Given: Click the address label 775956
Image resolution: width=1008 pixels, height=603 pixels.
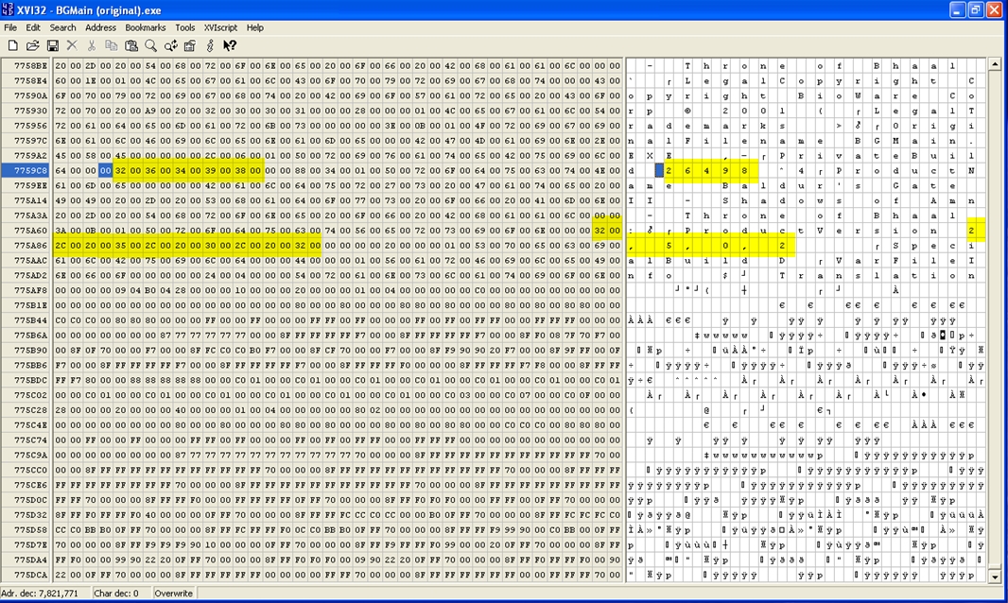Looking at the screenshot, I should pos(31,126).
